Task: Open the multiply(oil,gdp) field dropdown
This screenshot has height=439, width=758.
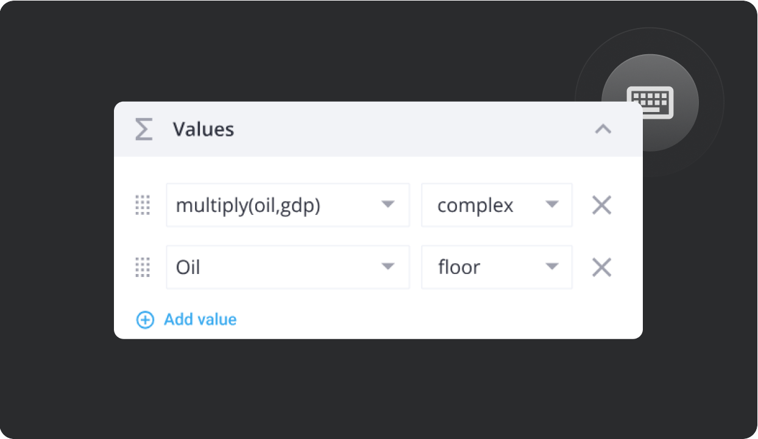Action: click(x=288, y=205)
